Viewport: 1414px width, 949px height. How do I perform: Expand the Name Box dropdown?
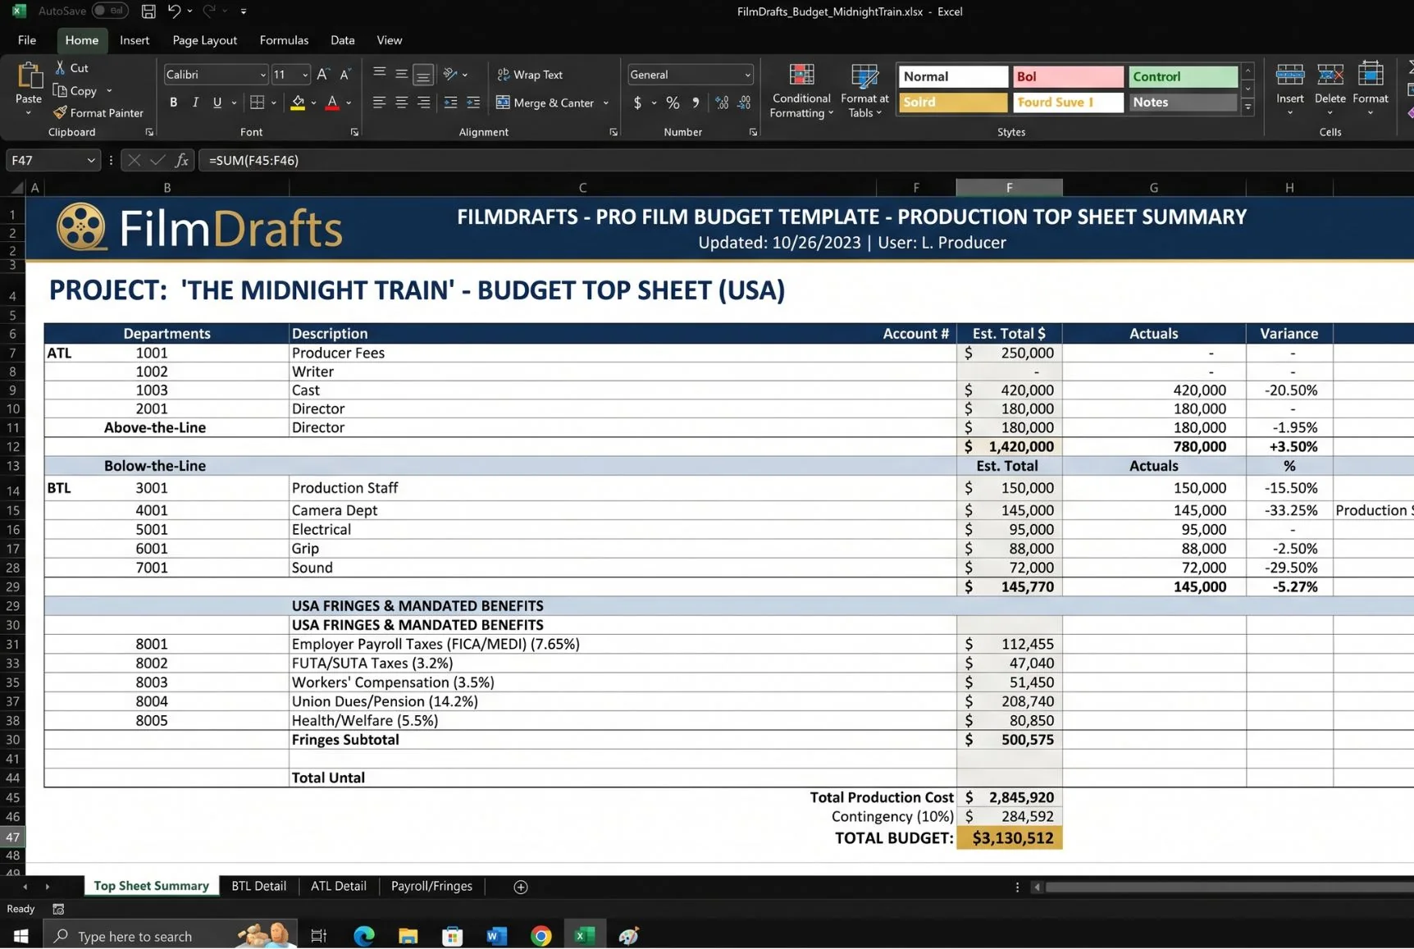click(x=90, y=160)
